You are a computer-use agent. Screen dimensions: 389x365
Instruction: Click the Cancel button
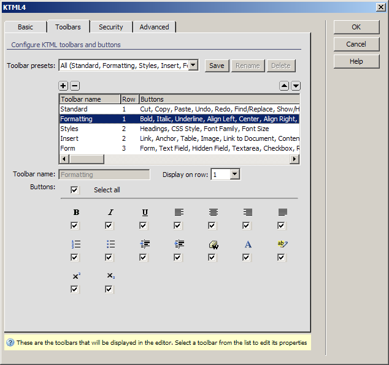356,44
